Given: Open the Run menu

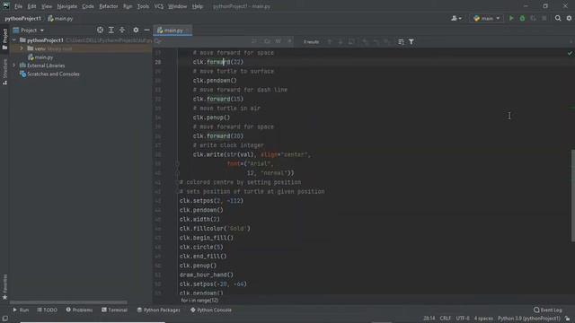Looking at the screenshot, I should pyautogui.click(x=128, y=6).
